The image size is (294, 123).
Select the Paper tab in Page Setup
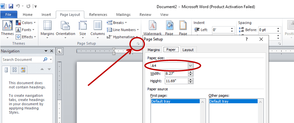click(x=171, y=50)
